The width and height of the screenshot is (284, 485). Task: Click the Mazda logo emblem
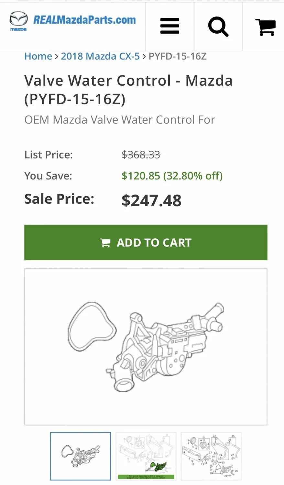[x=18, y=20]
